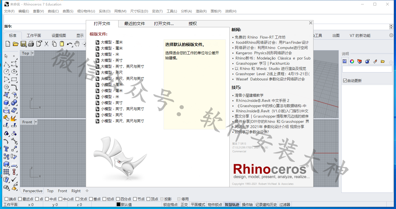
Task: Select the Polyline tool in the left toolbar
Action: 6,64
